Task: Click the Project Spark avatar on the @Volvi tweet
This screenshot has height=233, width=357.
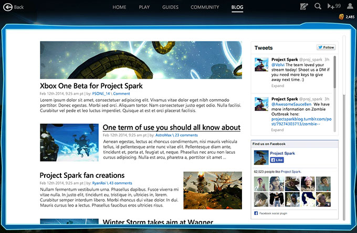Action: [x=261, y=65]
